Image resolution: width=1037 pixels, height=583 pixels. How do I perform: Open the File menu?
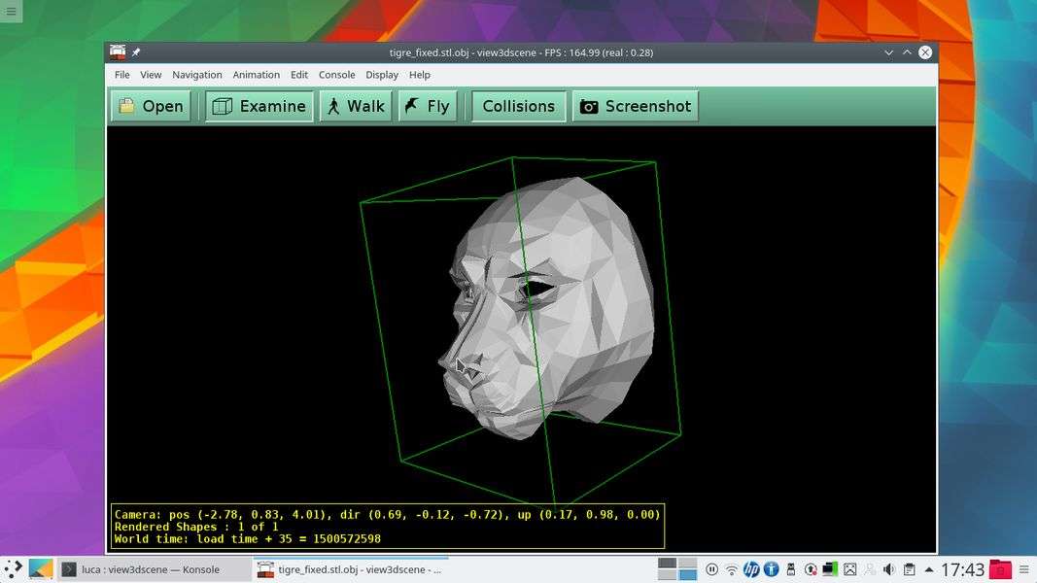click(x=121, y=75)
